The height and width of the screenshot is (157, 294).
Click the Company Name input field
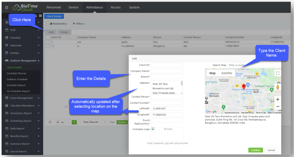pos(167,71)
